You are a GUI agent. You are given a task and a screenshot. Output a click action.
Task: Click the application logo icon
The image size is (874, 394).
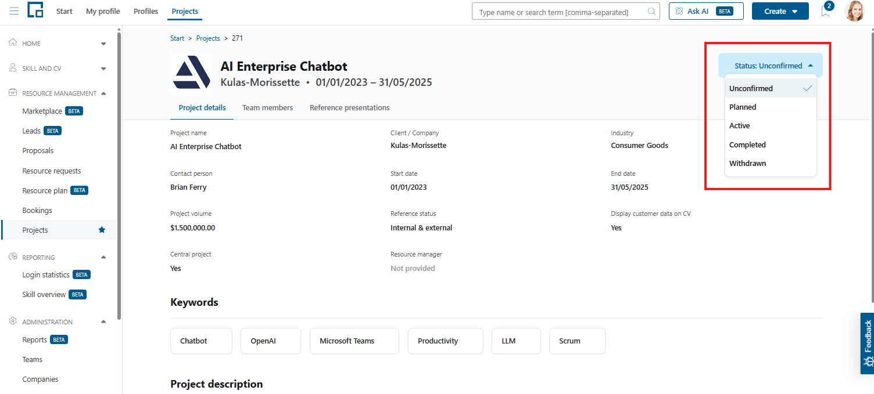click(x=35, y=10)
